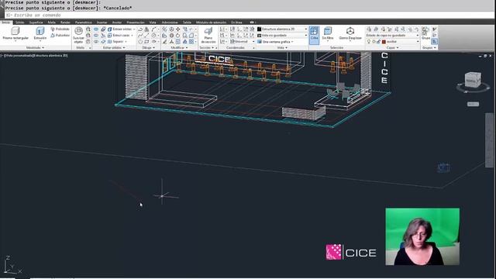Click the solid Intersect icon in Editar sólidos
The image size is (496, 279).
pos(96,41)
